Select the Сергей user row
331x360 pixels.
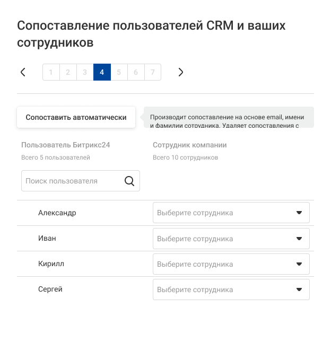click(50, 289)
